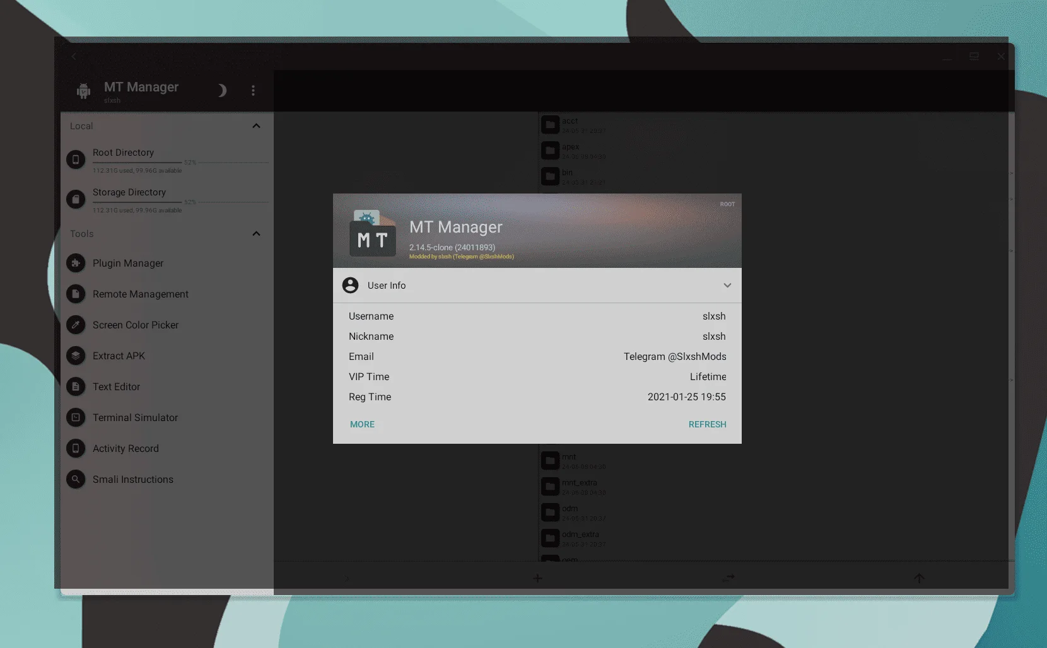Click the Root Directory storage usage bar
This screenshot has width=1047, height=648.
[180, 163]
